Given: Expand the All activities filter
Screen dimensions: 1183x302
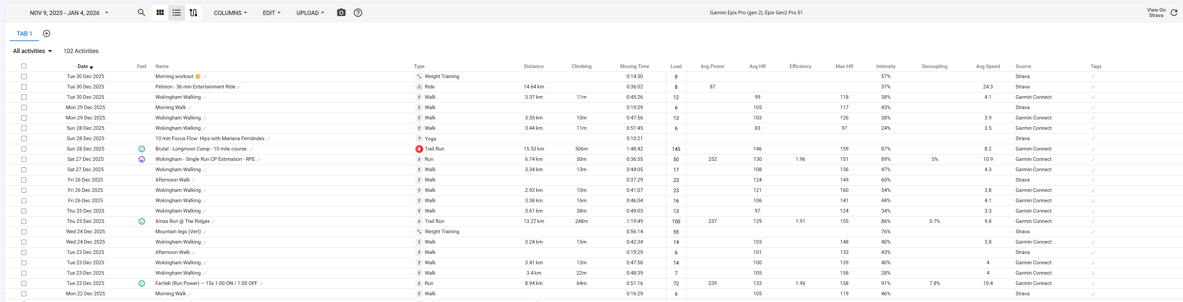Looking at the screenshot, I should [x=32, y=51].
